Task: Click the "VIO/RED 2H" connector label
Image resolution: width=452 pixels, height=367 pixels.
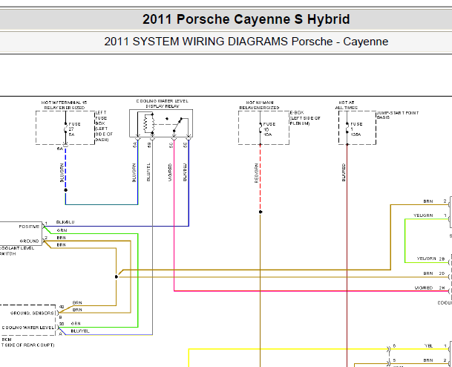Action: click(430, 288)
